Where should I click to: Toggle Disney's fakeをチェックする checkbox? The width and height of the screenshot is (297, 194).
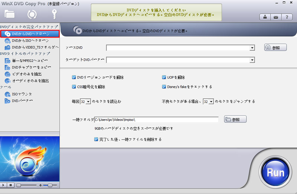click(164, 87)
